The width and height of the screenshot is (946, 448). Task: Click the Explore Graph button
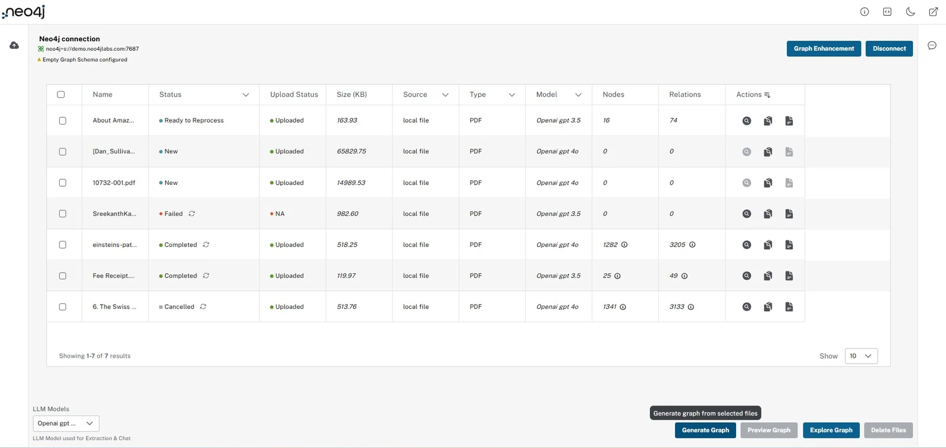click(831, 430)
